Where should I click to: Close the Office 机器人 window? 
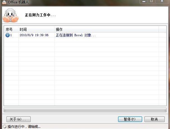[x=162, y=1]
